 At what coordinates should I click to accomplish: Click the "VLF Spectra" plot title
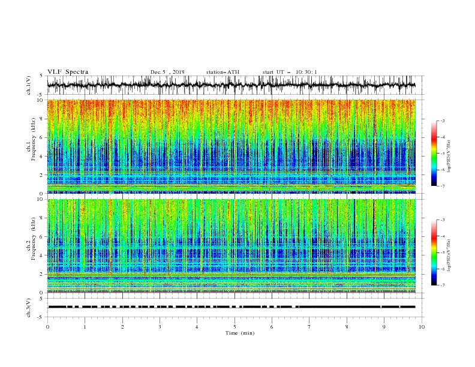click(x=68, y=72)
